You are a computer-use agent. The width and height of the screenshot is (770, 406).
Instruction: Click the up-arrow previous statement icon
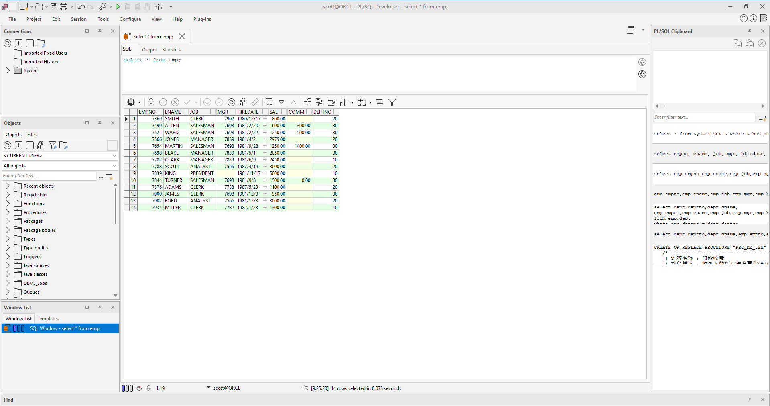(642, 62)
